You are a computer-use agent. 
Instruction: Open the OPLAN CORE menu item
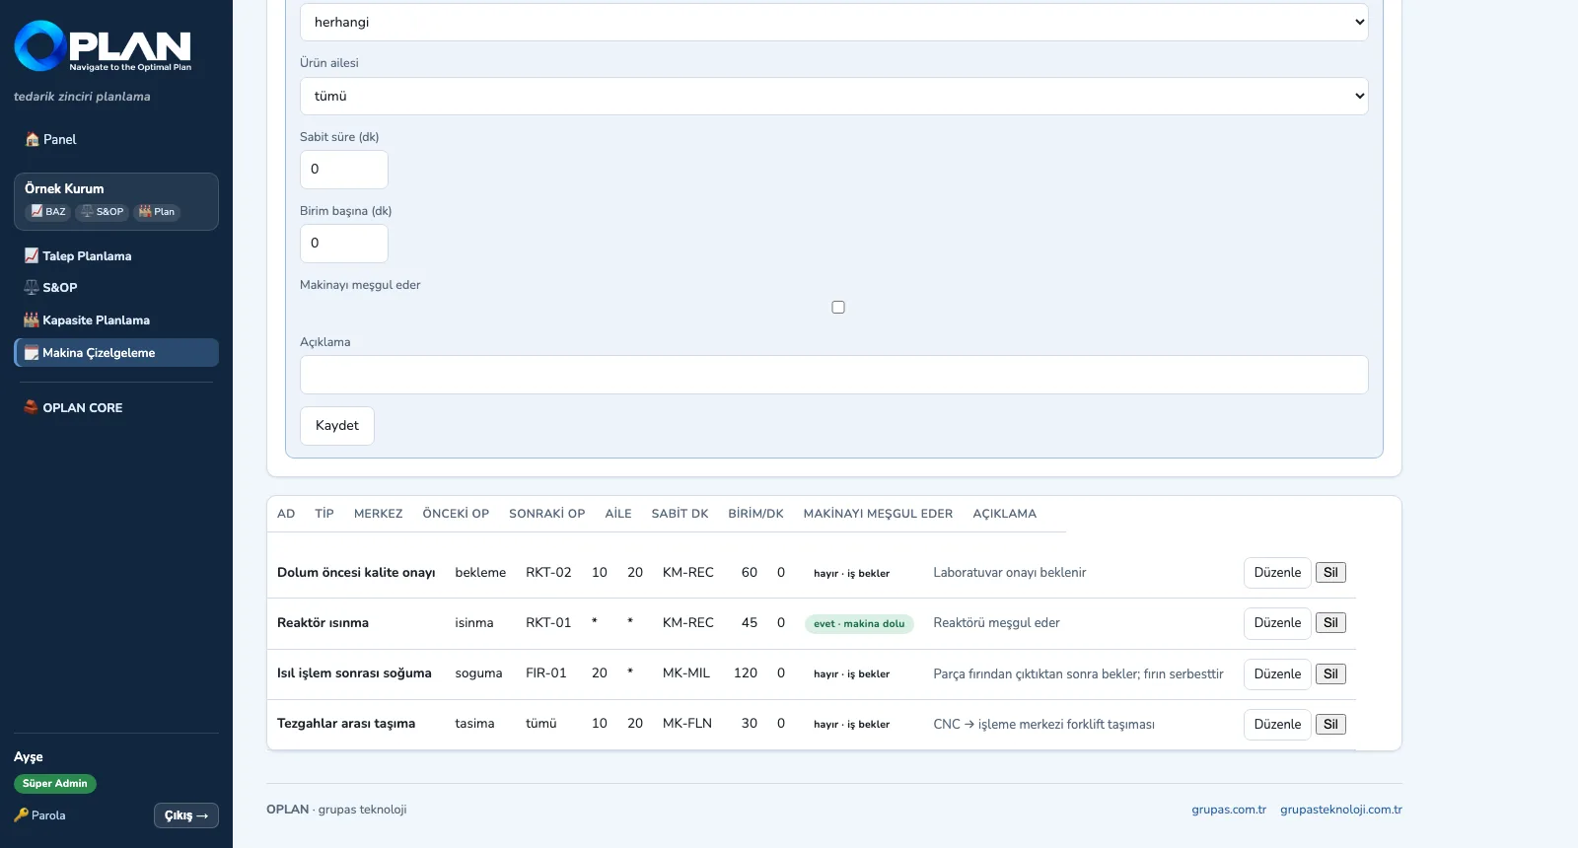pos(116,407)
